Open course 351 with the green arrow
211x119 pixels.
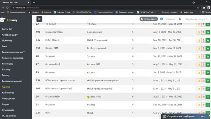click(x=208, y=81)
